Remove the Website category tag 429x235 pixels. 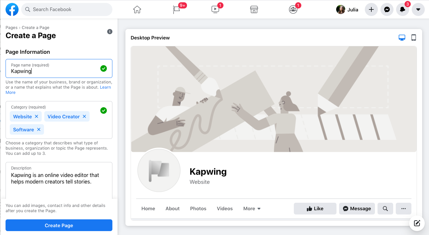(36, 116)
